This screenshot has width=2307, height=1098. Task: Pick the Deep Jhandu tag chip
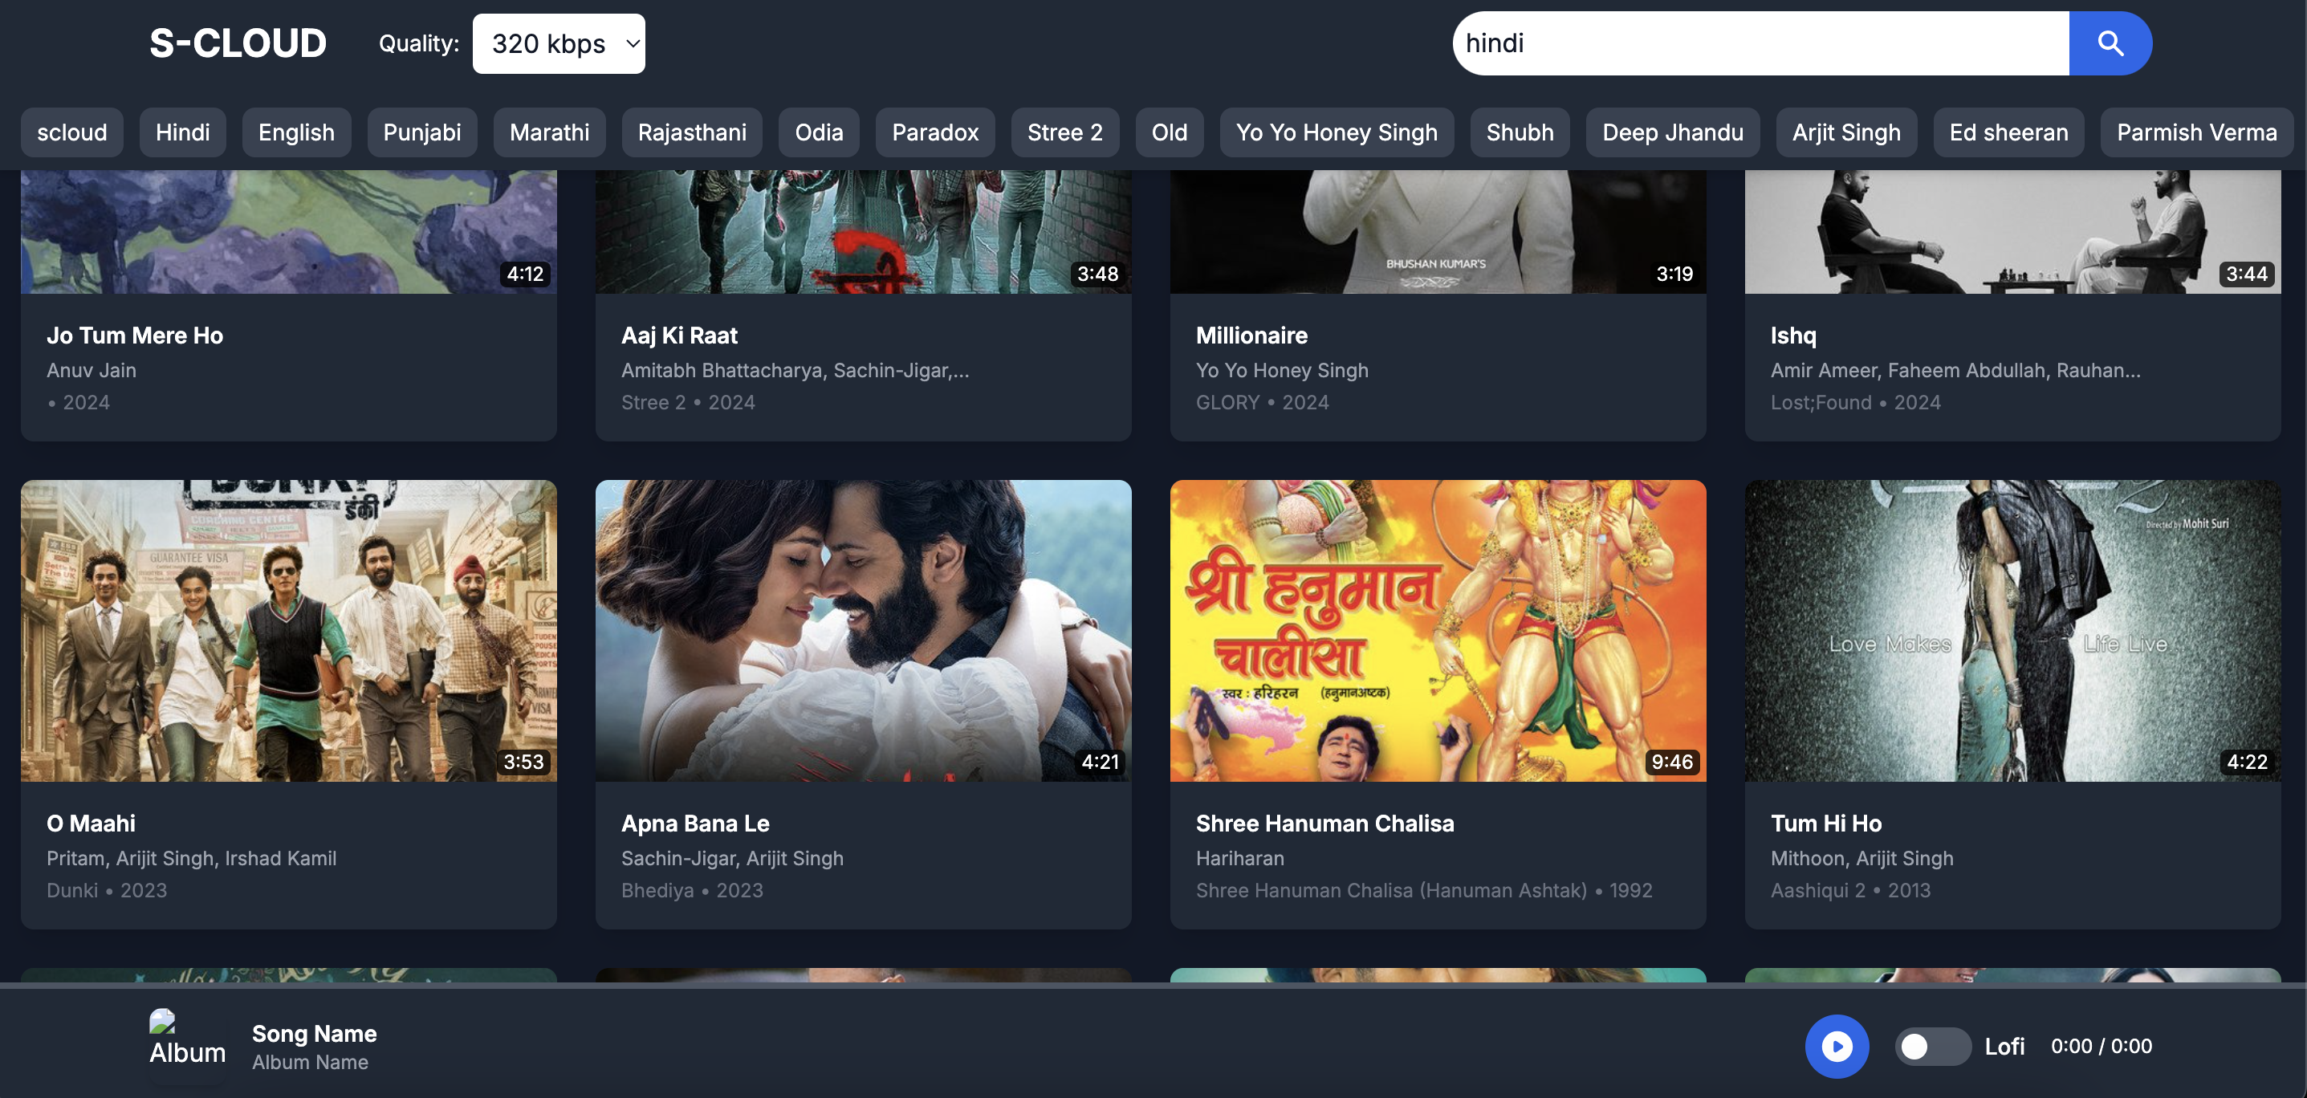pos(1673,132)
